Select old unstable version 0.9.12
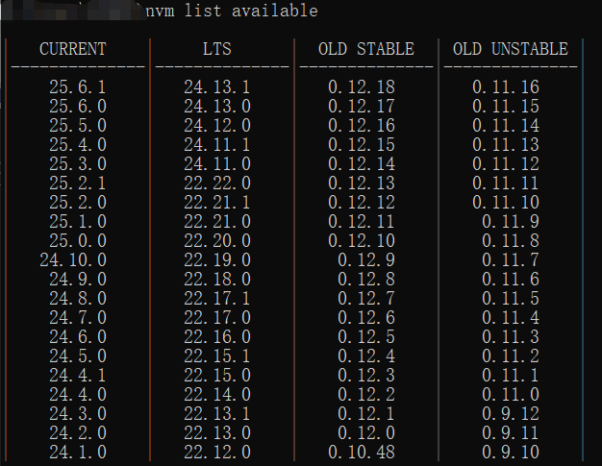Screen dimensions: 602x466 pyautogui.click(x=511, y=413)
